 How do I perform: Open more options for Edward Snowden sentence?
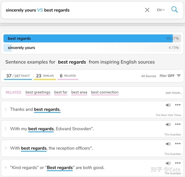click(x=178, y=124)
